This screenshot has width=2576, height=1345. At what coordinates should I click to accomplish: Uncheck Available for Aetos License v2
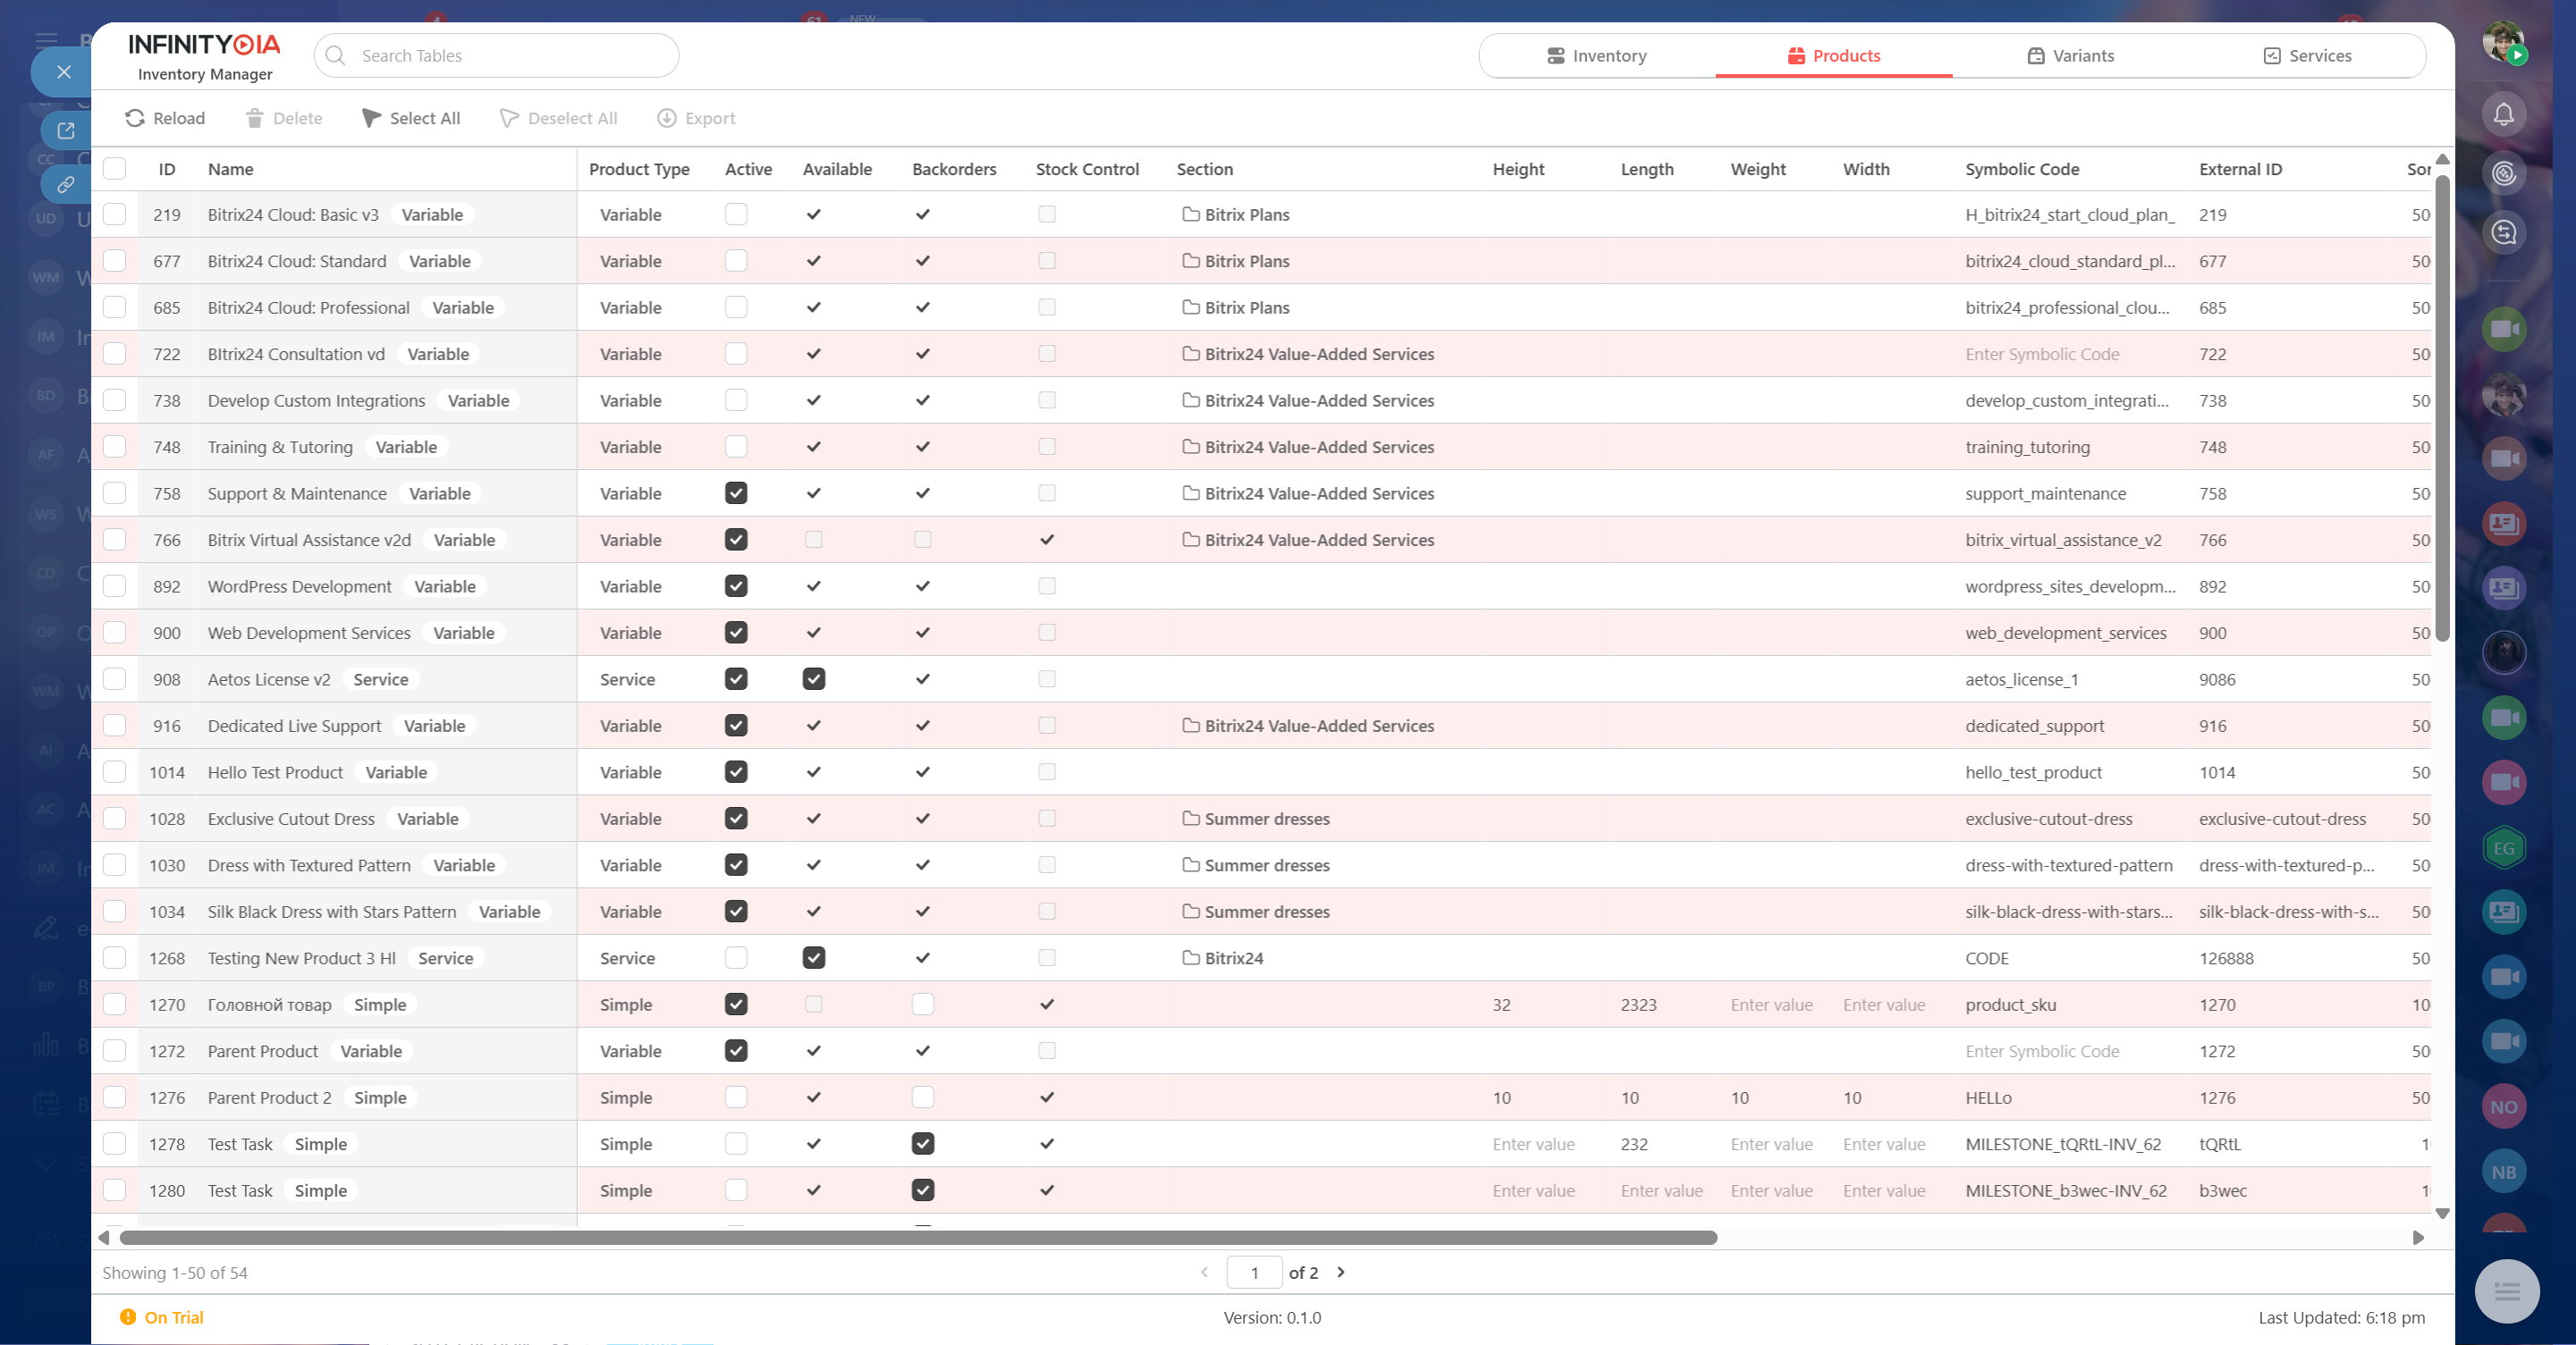pyautogui.click(x=814, y=679)
